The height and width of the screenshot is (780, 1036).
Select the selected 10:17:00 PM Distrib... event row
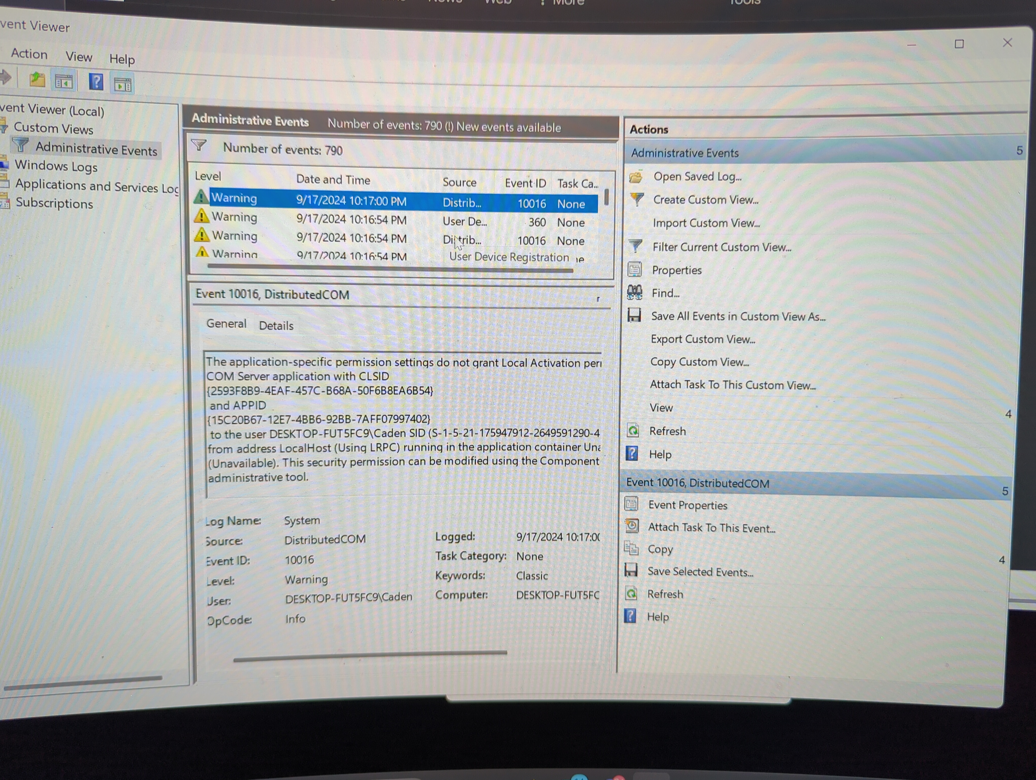(396, 201)
